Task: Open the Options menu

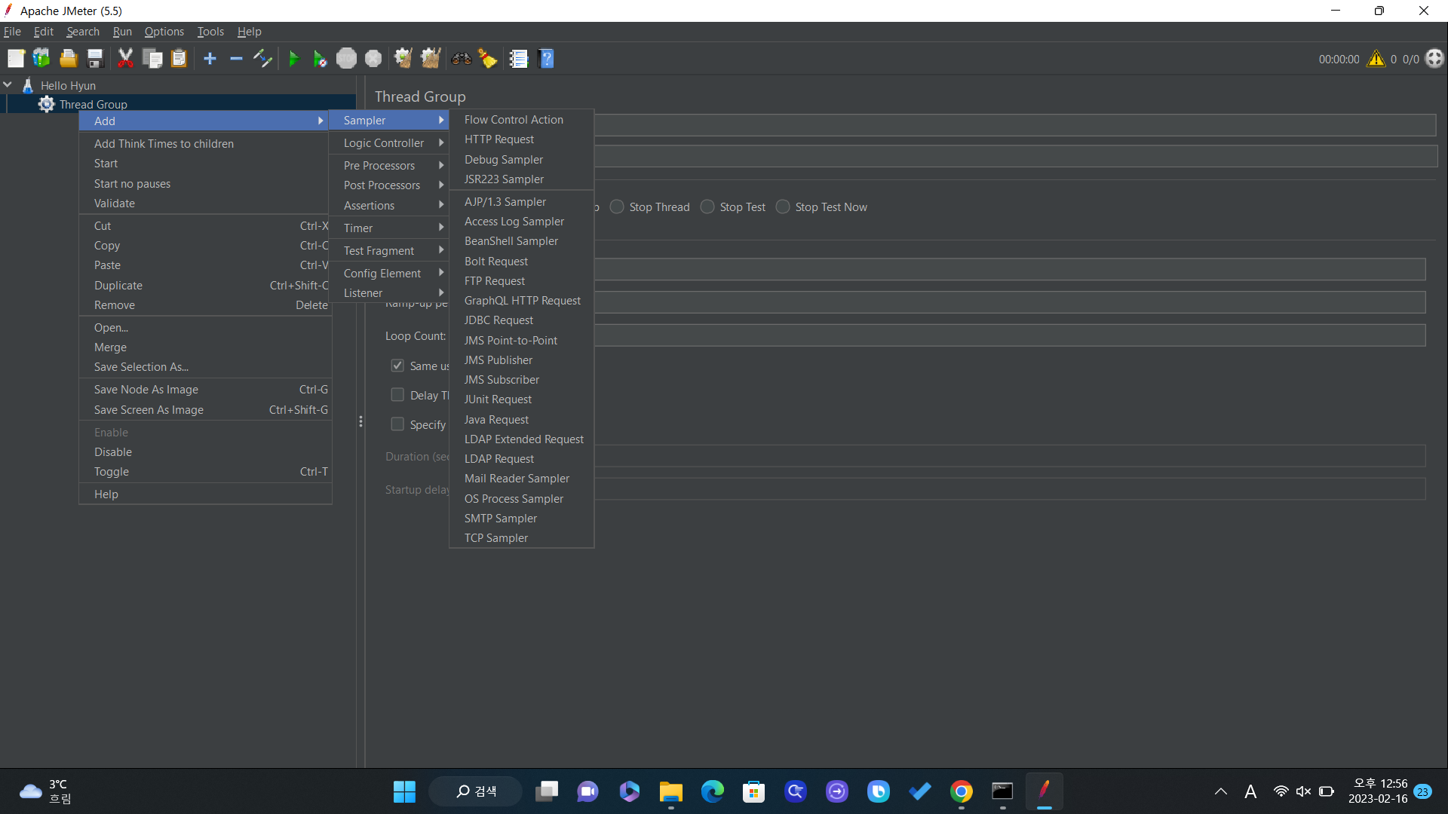Action: (x=164, y=32)
